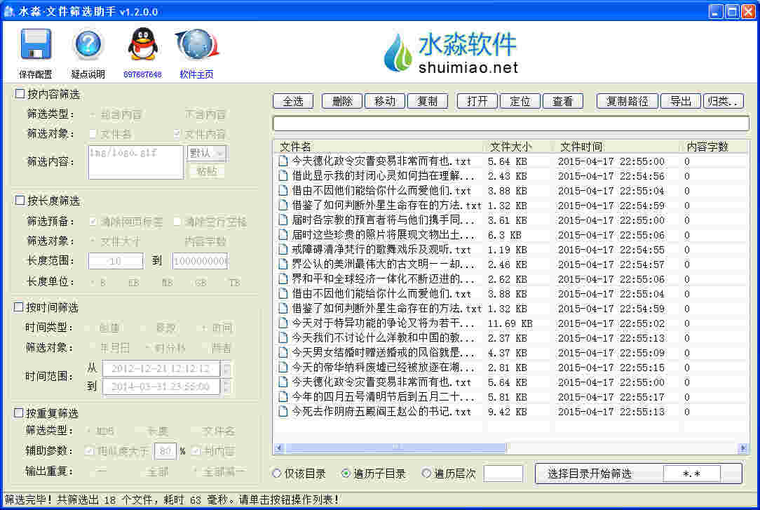Image resolution: width=760 pixels, height=510 pixels.
Task: Click the 9.42 KB file size cell
Action: tap(508, 412)
